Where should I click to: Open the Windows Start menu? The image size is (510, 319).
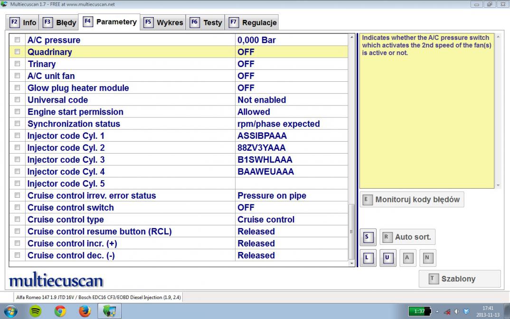tap(11, 311)
